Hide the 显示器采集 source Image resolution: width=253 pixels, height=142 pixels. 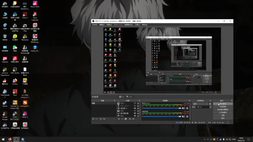(135, 113)
